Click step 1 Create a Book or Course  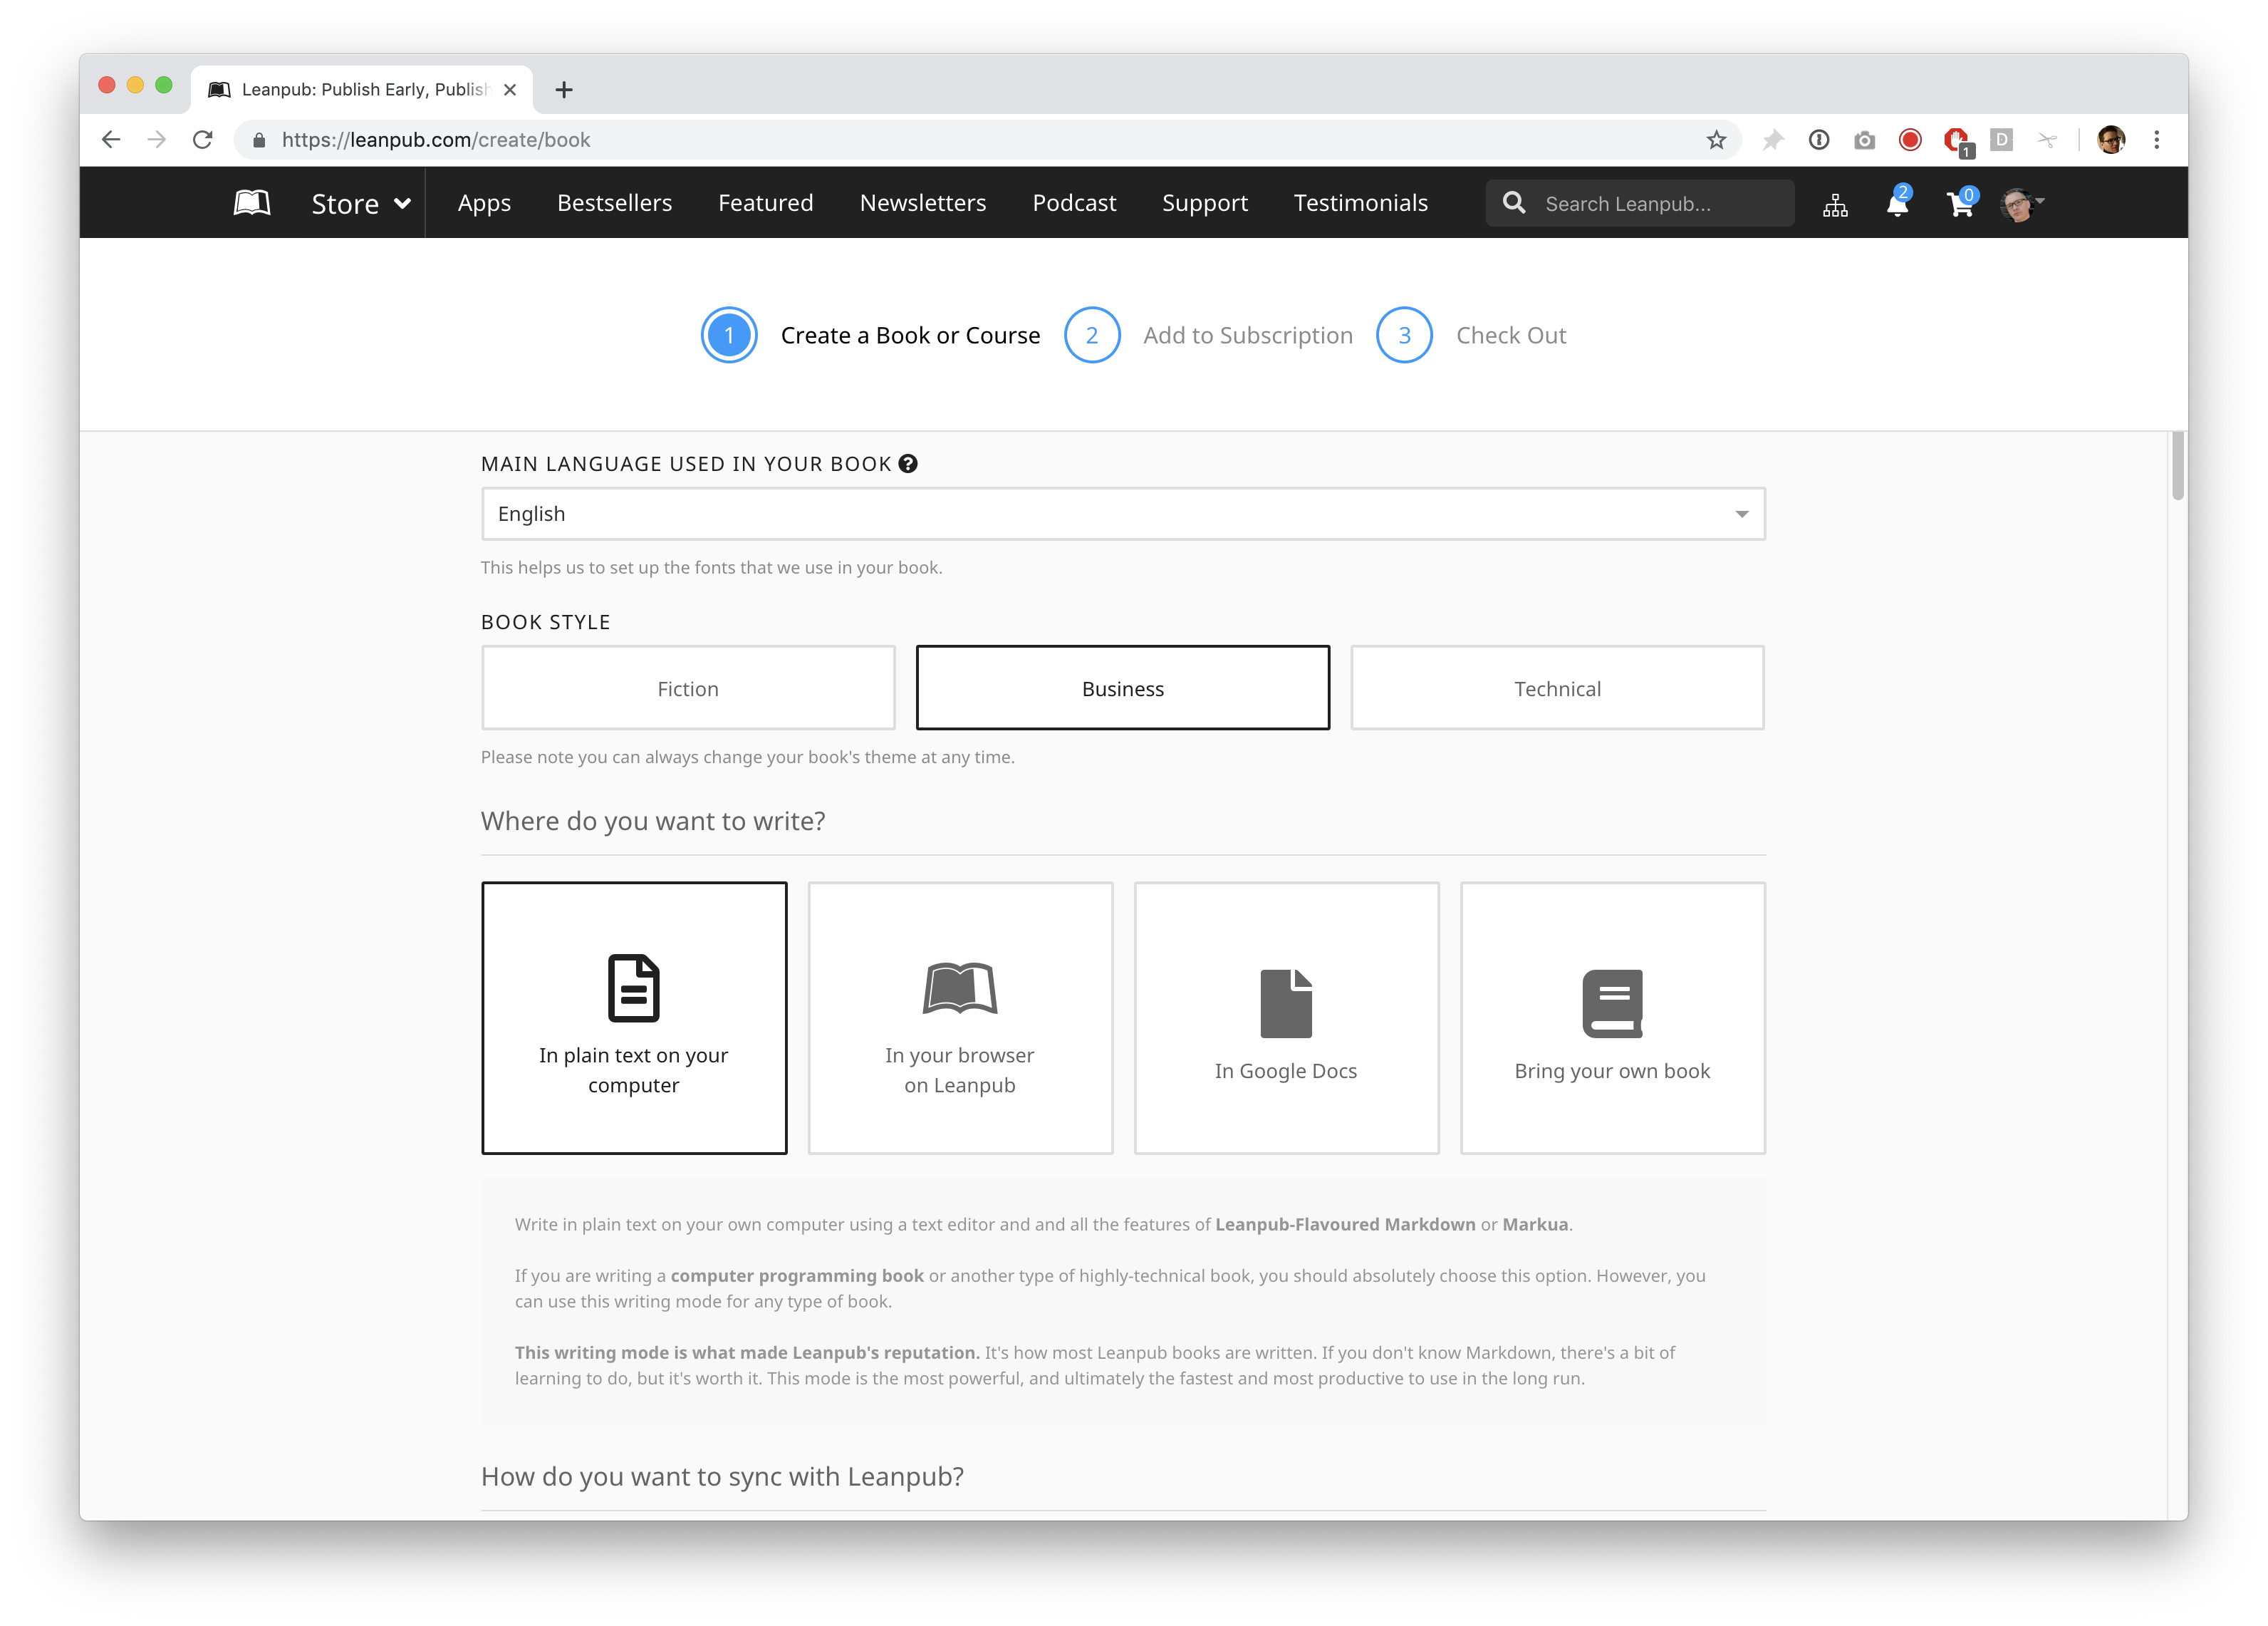pos(870,335)
